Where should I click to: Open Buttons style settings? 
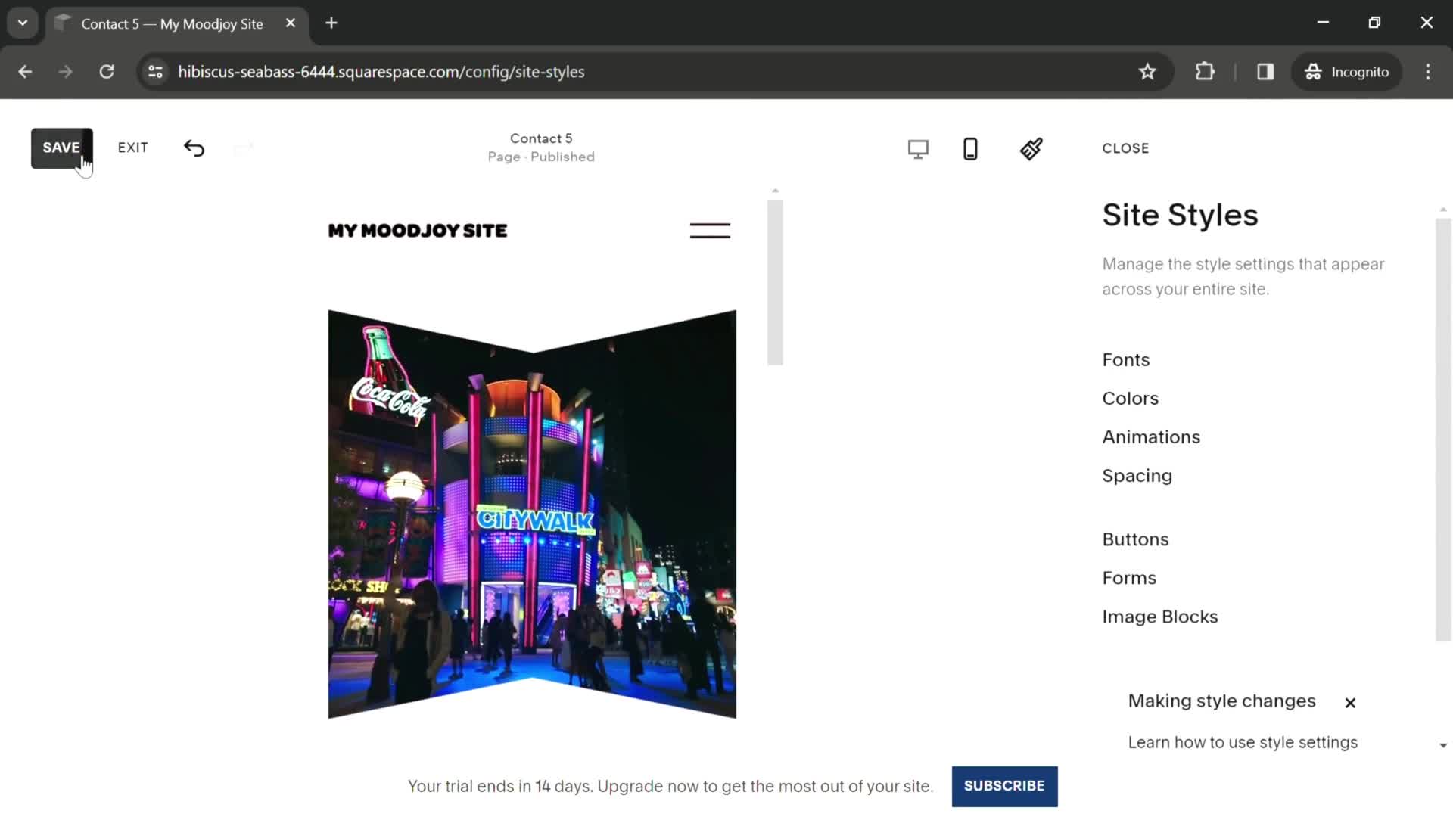click(1135, 539)
